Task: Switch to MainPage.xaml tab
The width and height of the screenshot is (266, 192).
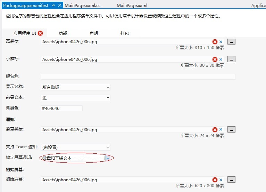Action: coord(132,6)
